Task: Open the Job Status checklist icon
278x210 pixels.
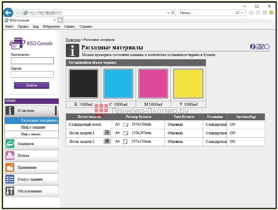Action: (10, 179)
